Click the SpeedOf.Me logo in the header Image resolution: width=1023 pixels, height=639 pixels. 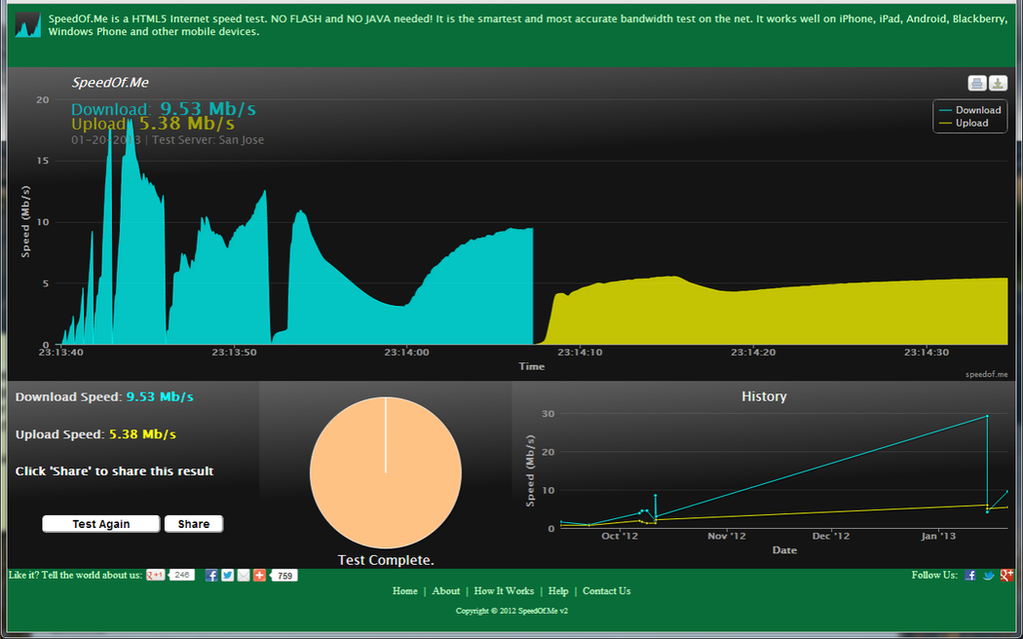27,24
